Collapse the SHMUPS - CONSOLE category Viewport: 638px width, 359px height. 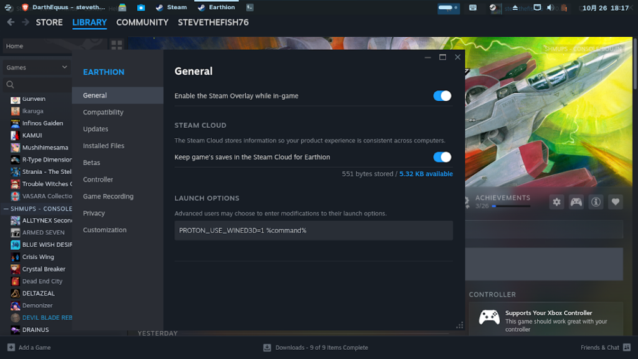click(6, 209)
